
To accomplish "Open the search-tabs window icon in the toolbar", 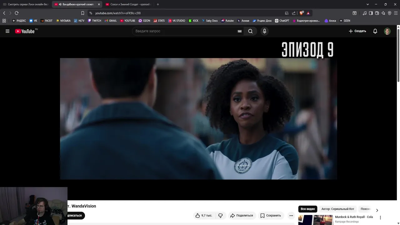I will pyautogui.click(x=354, y=13).
